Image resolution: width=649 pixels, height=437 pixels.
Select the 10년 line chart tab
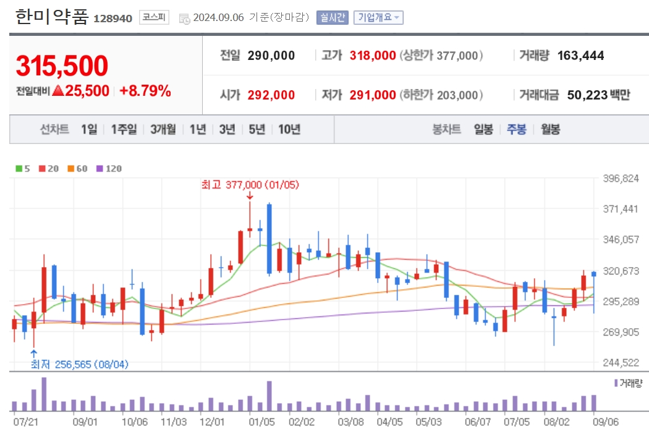click(289, 130)
